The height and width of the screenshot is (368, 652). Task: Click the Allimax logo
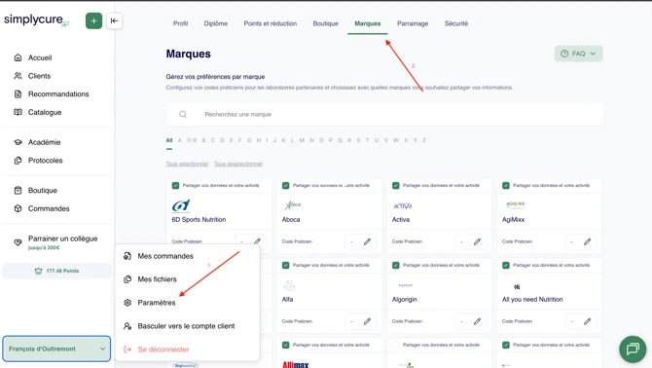[x=296, y=365]
